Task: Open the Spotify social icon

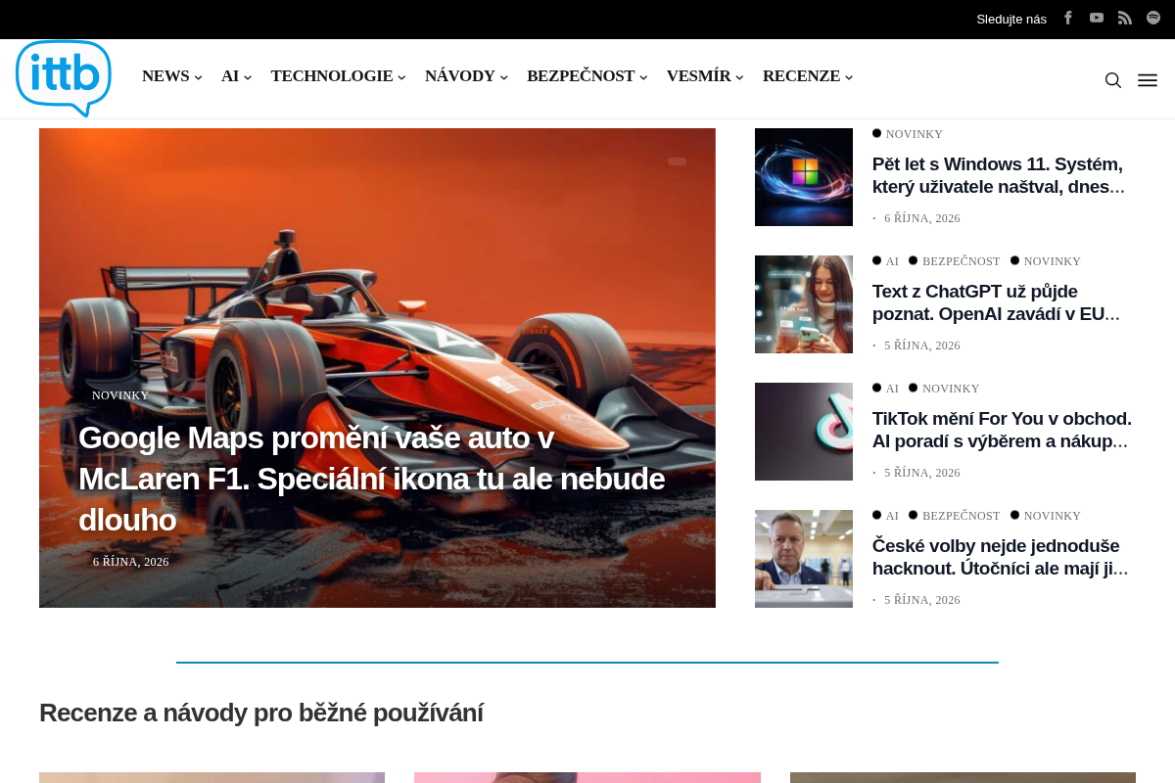Action: pyautogui.click(x=1153, y=18)
